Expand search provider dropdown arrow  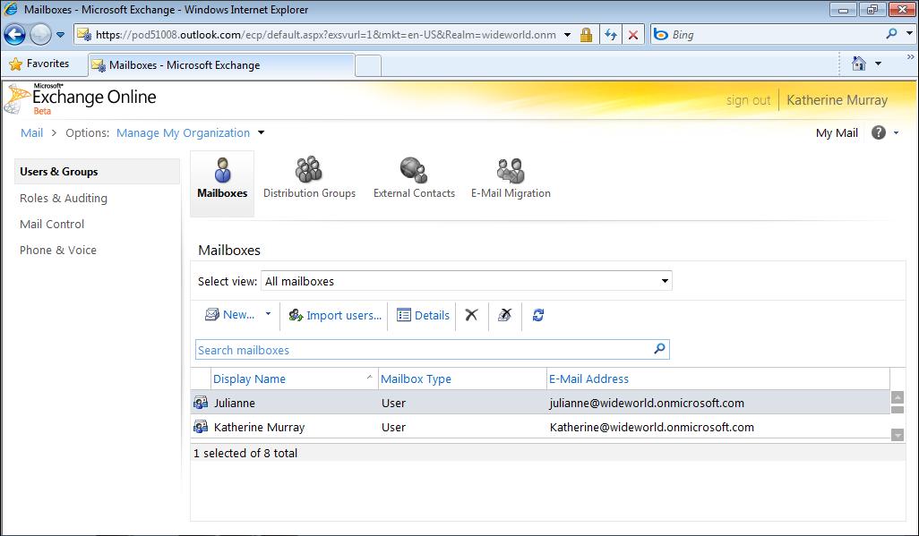tap(910, 34)
